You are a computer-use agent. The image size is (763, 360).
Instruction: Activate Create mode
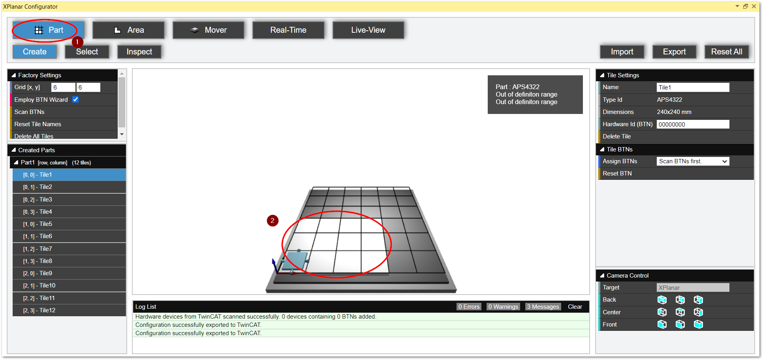click(x=35, y=52)
